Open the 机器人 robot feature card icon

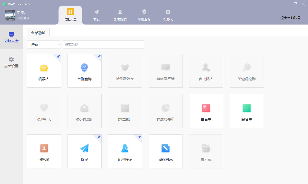pyautogui.click(x=44, y=68)
